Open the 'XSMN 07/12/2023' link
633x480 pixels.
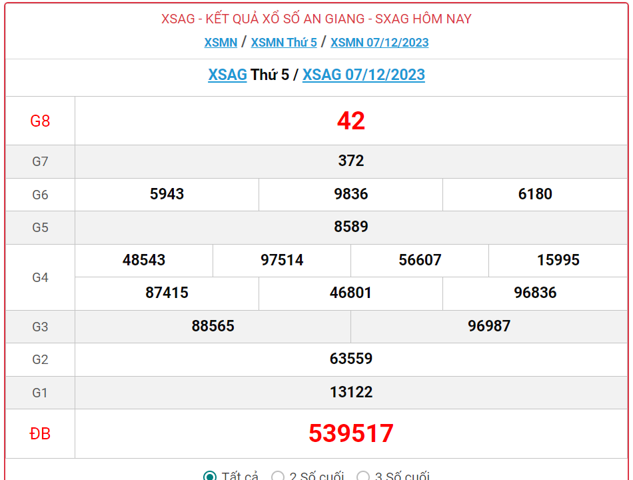379,42
